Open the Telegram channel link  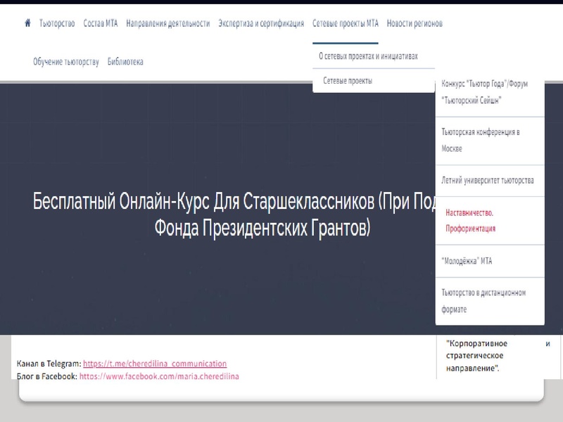point(154,364)
